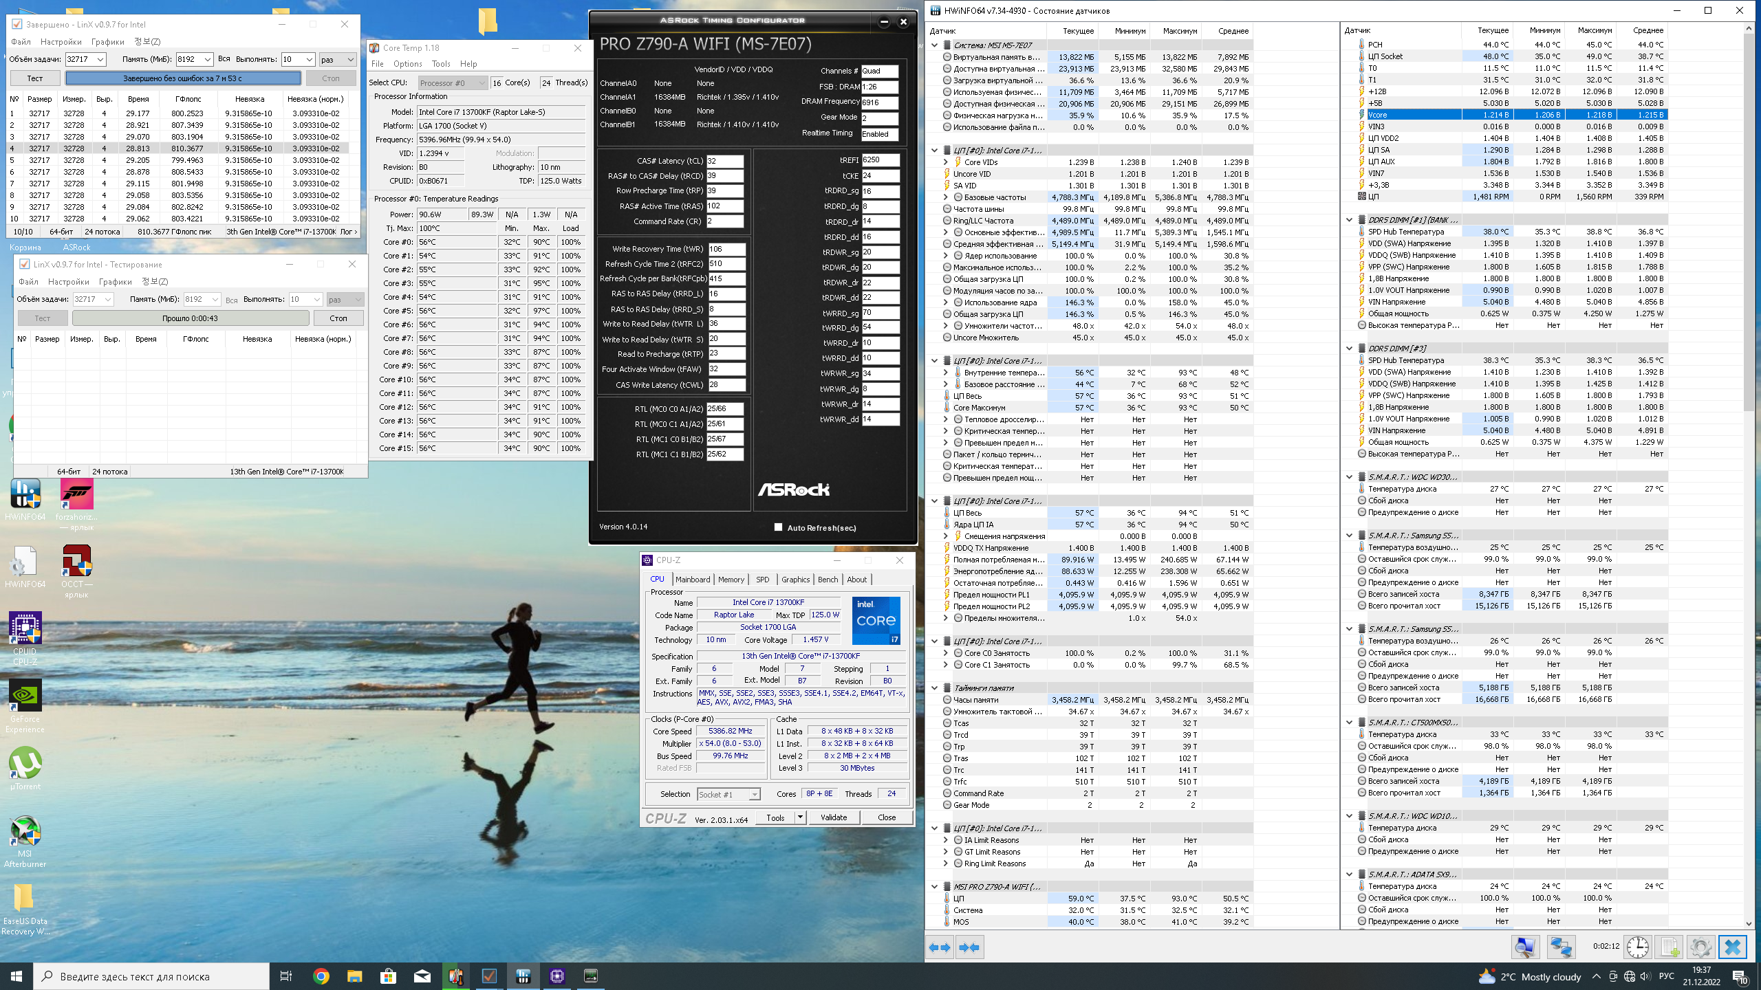
Task: Click HWiNFO logging start icon
Action: [x=1670, y=947]
